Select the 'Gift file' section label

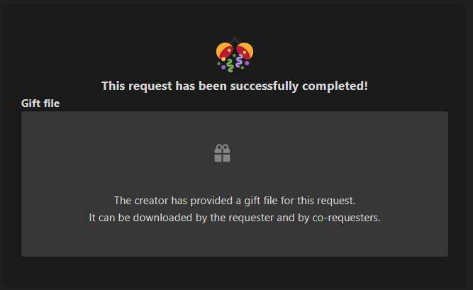pos(40,104)
